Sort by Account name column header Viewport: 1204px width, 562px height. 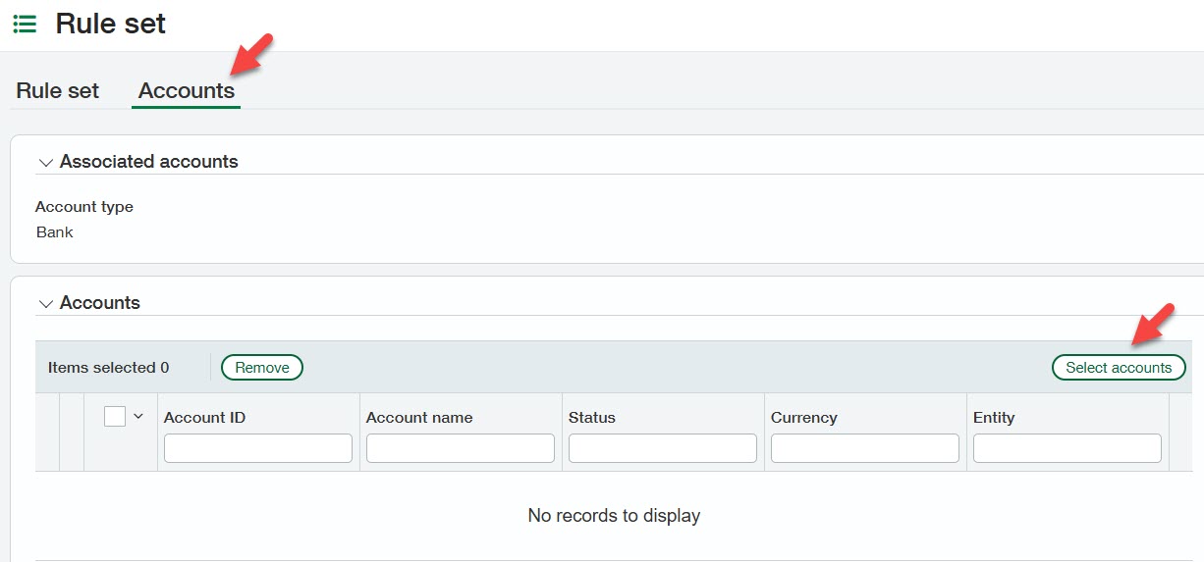(419, 418)
